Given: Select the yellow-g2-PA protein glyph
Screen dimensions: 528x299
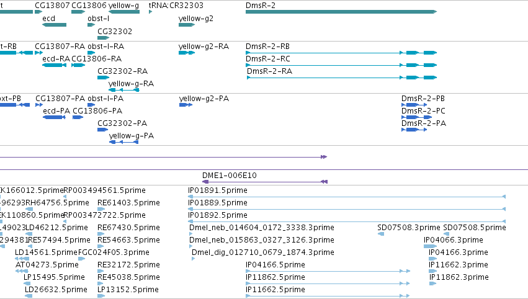Looking at the screenshot, I should click(186, 105).
